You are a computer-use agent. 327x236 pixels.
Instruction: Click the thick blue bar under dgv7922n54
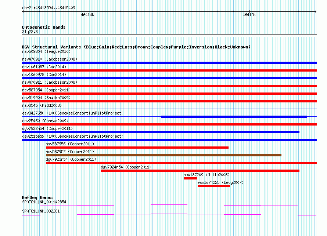pyautogui.click(x=161, y=132)
